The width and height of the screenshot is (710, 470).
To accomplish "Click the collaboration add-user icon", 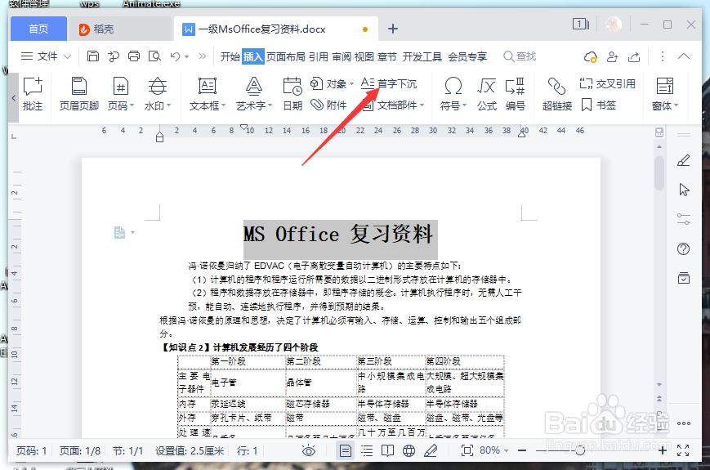I will coord(612,56).
